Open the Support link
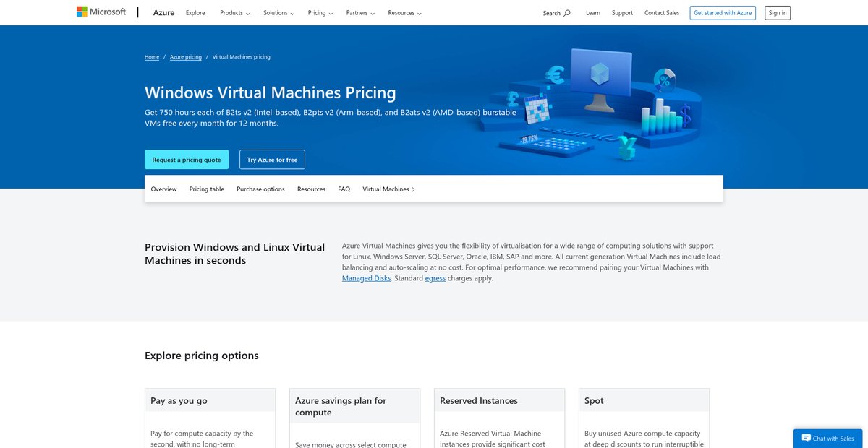This screenshot has height=448, width=868. (x=622, y=13)
